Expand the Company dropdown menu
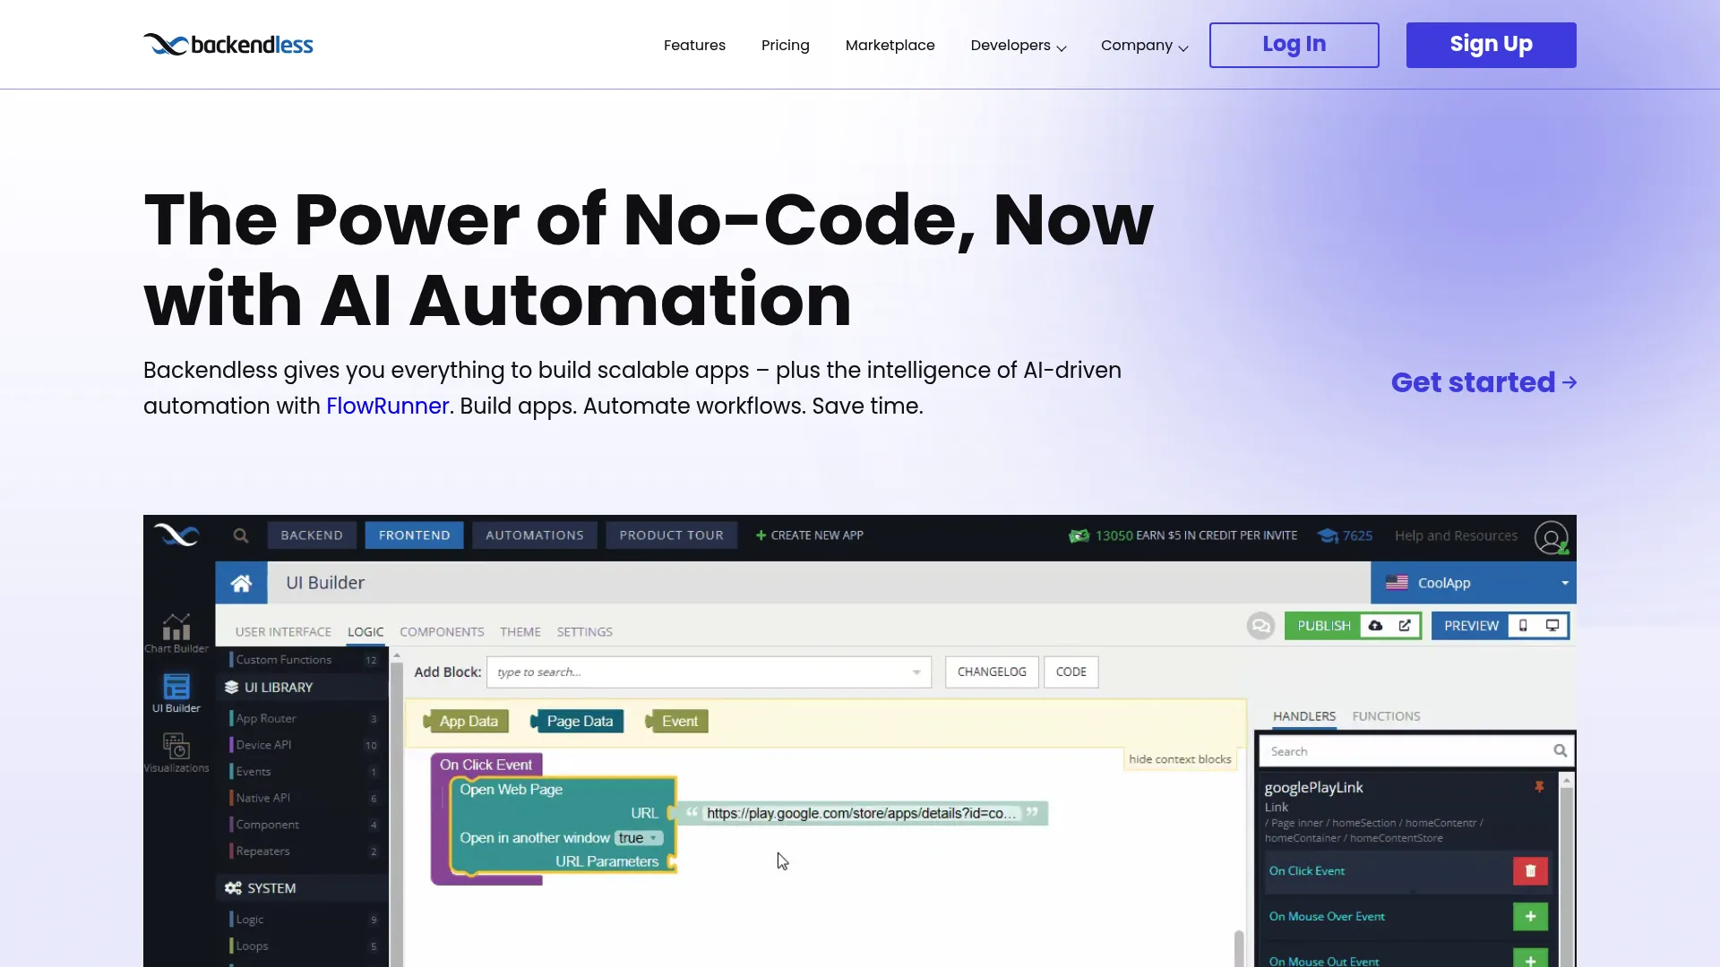This screenshot has width=1720, height=967. pyautogui.click(x=1144, y=45)
